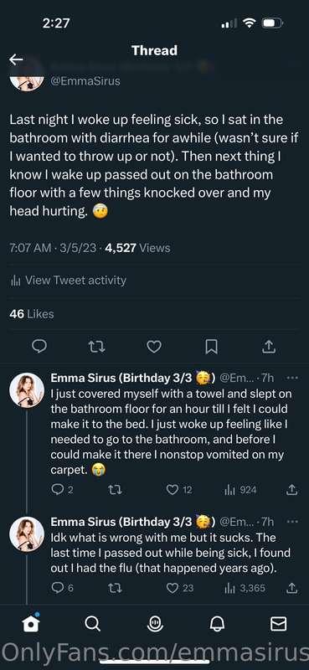The width and height of the screenshot is (309, 670).
Task: Reply to the main tweet via comment icon
Action: pos(39,347)
